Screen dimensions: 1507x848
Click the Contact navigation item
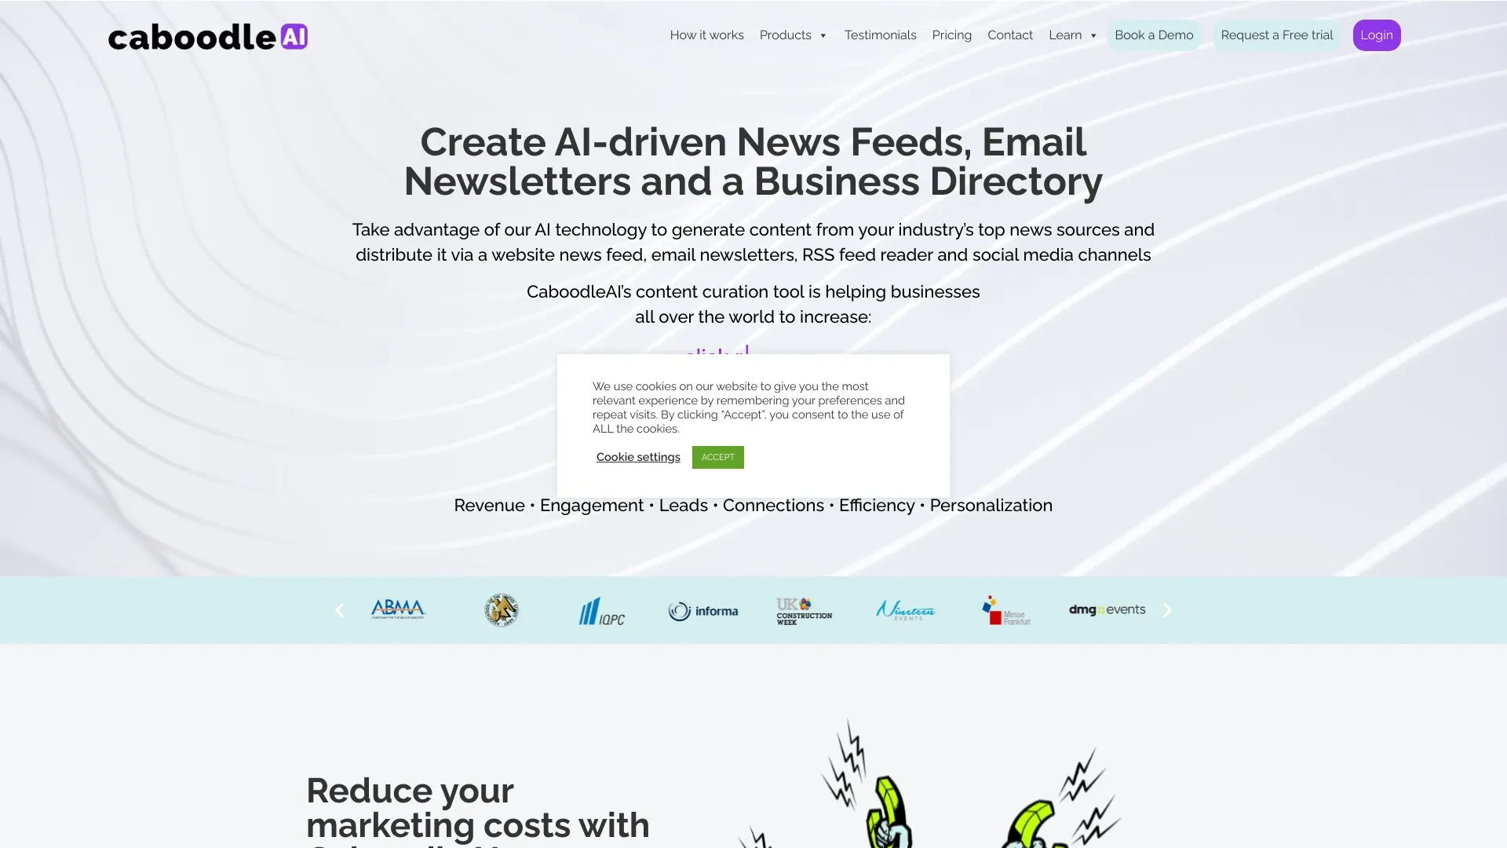coord(1010,35)
